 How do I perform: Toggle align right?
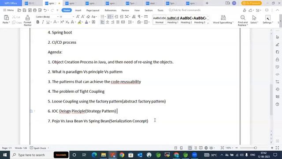(113, 22)
